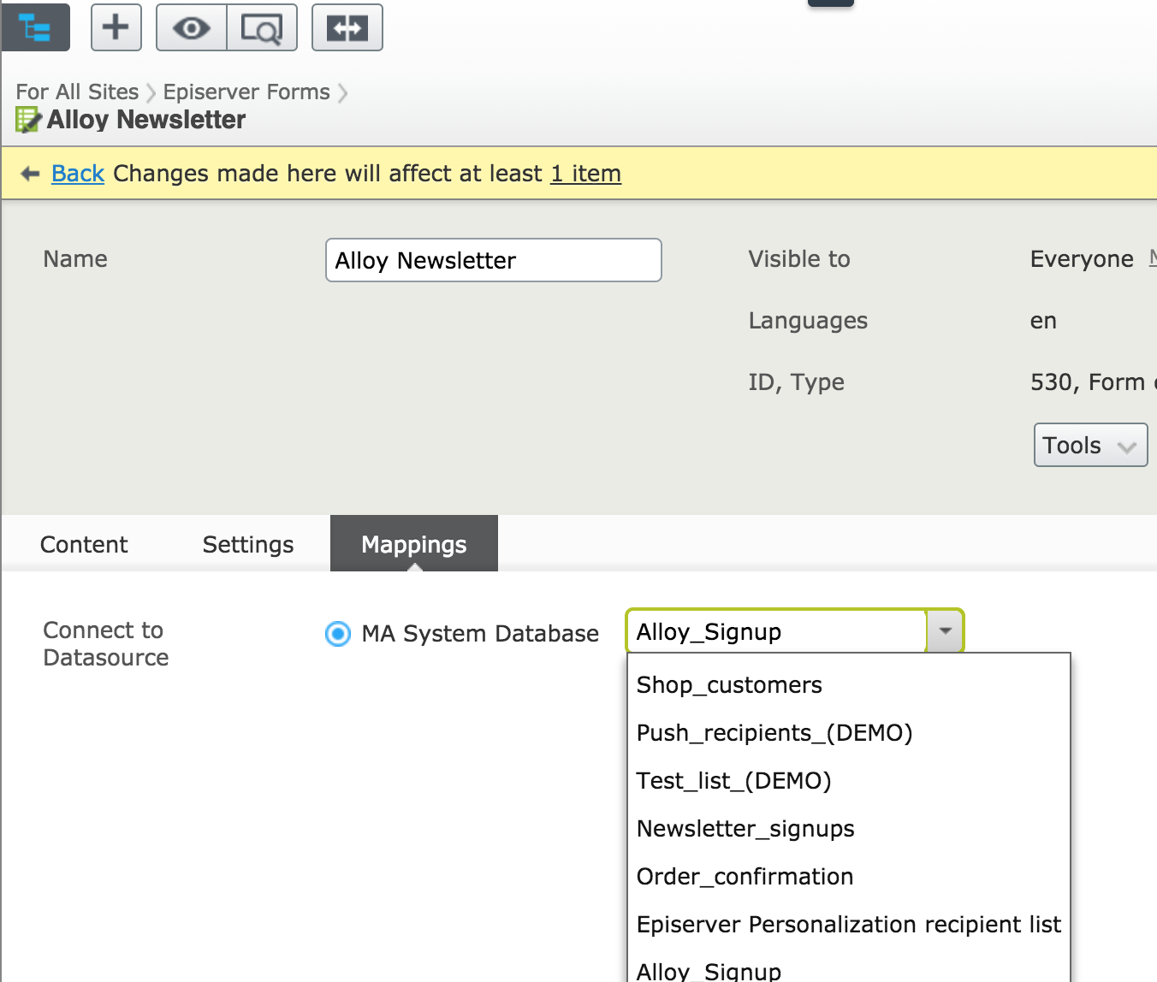The image size is (1157, 982).
Task: Select Newsletter_signups from the list
Action: pyautogui.click(x=745, y=829)
